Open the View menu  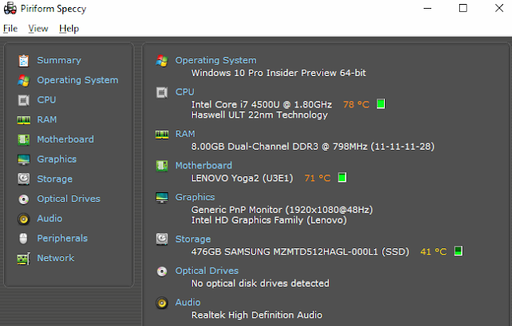[38, 29]
